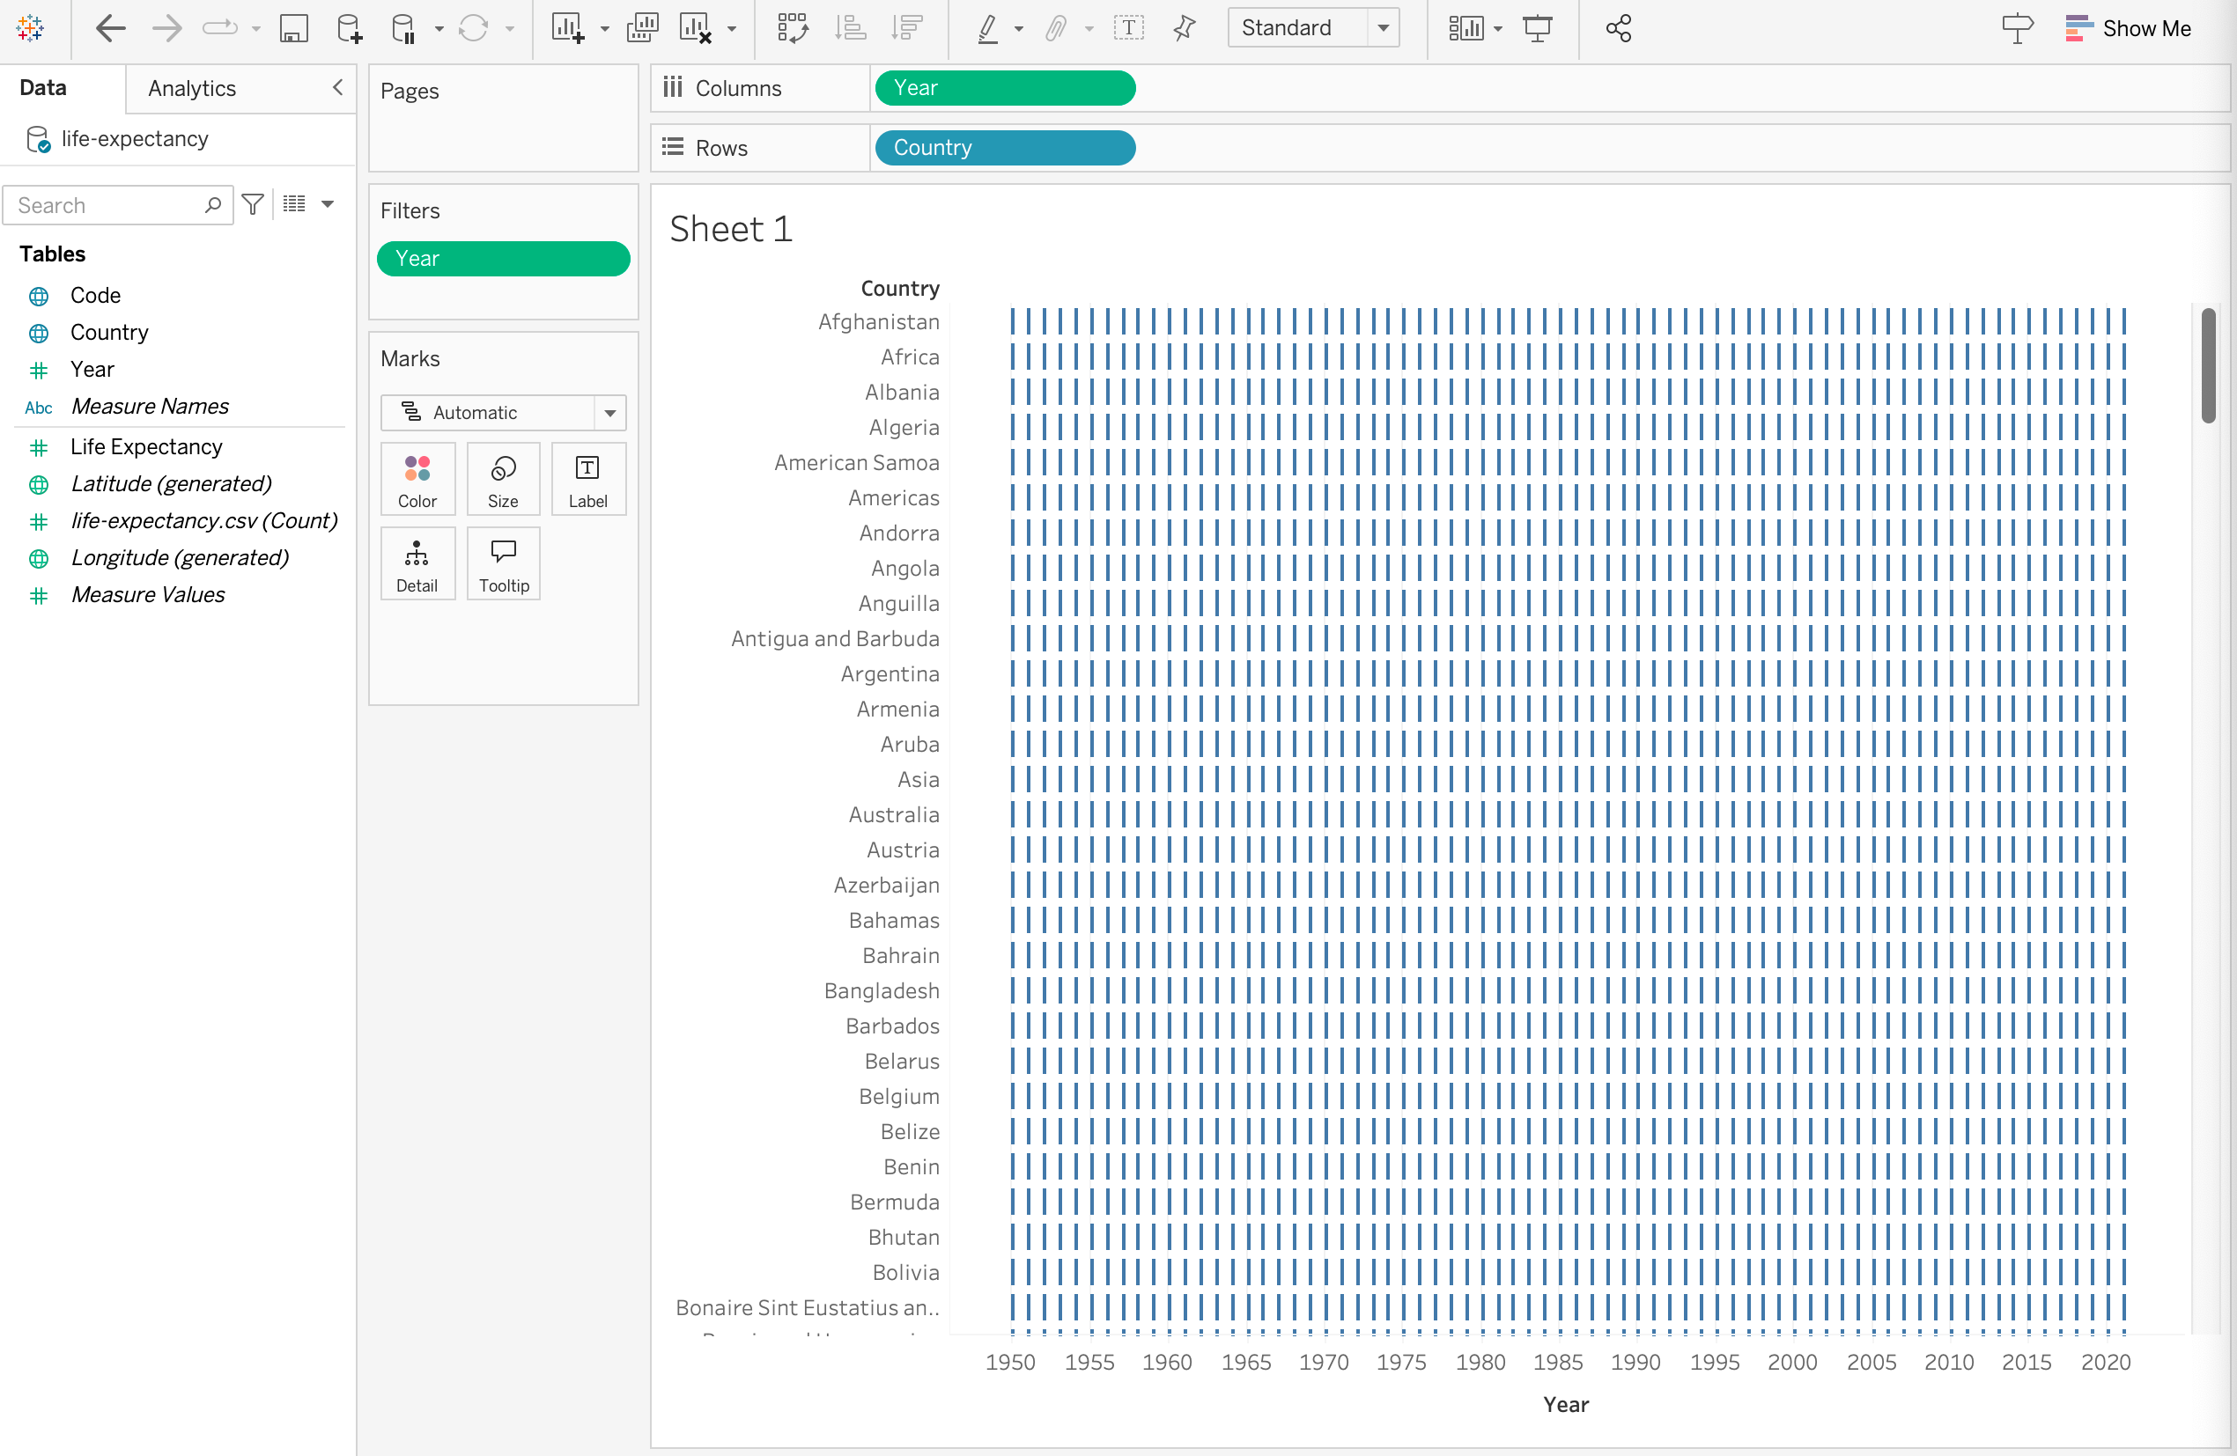Screen dimensions: 2237x1456
Task: Click the Duplicate sheet icon
Action: point(642,28)
